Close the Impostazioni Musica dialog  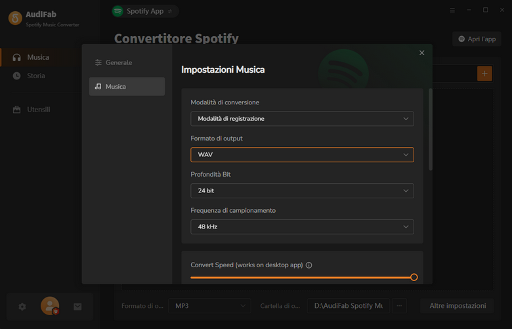pos(421,53)
